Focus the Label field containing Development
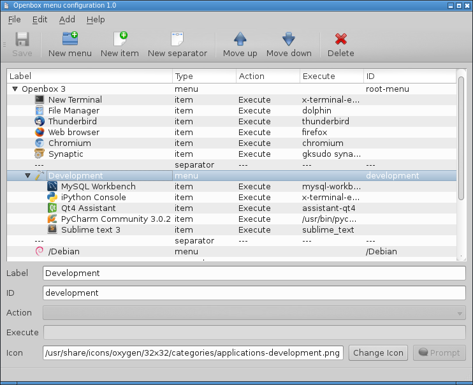The height and width of the screenshot is (385, 473). [254, 273]
